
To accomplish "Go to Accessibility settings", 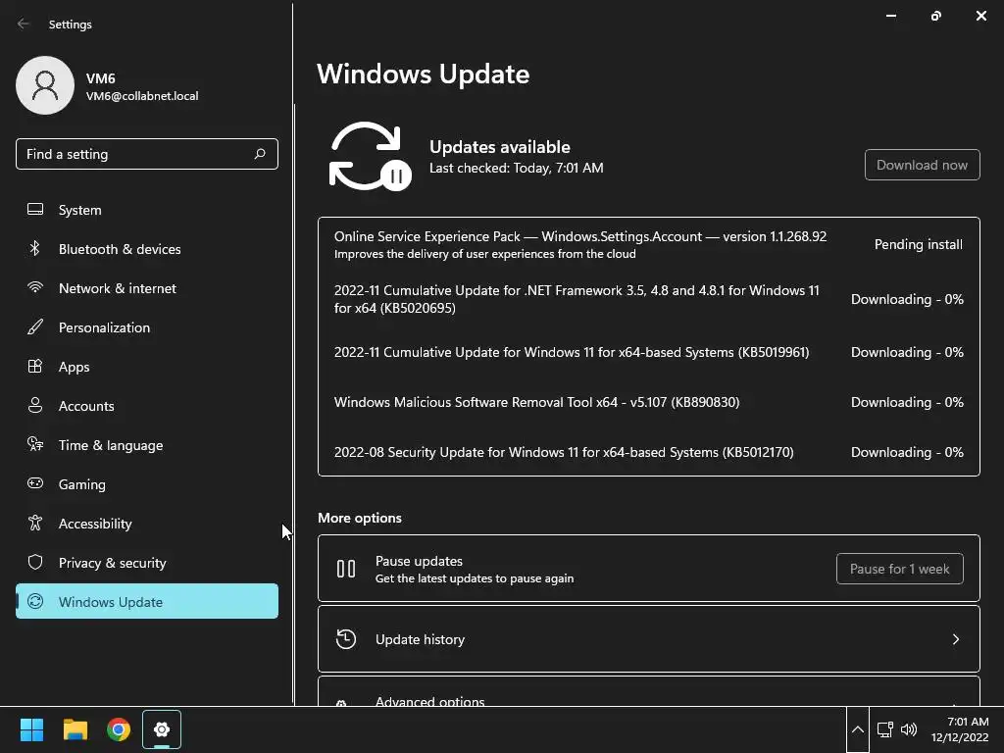I will [x=147, y=524].
